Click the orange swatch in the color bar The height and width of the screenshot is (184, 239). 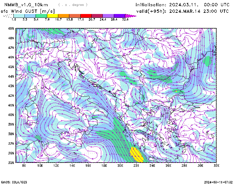click(x=64, y=16)
